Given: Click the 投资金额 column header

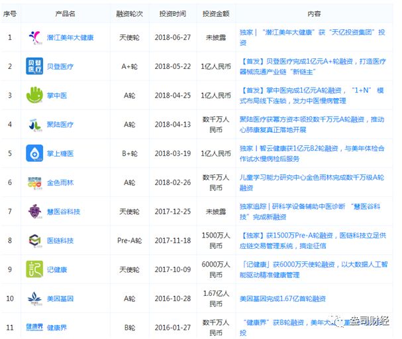Looking at the screenshot, I should [216, 14].
